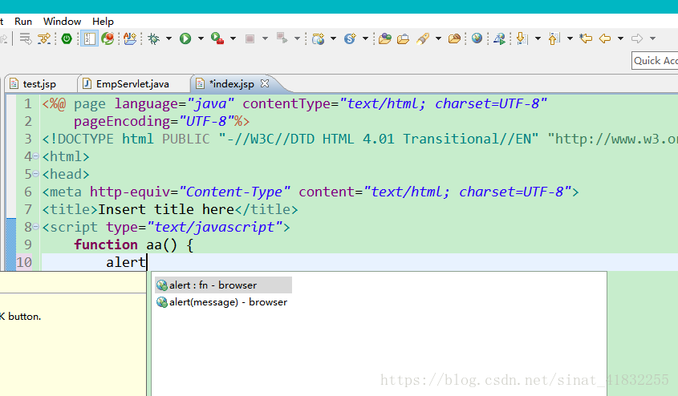Click the Search flashlight icon
This screenshot has height=396, width=678.
423,38
